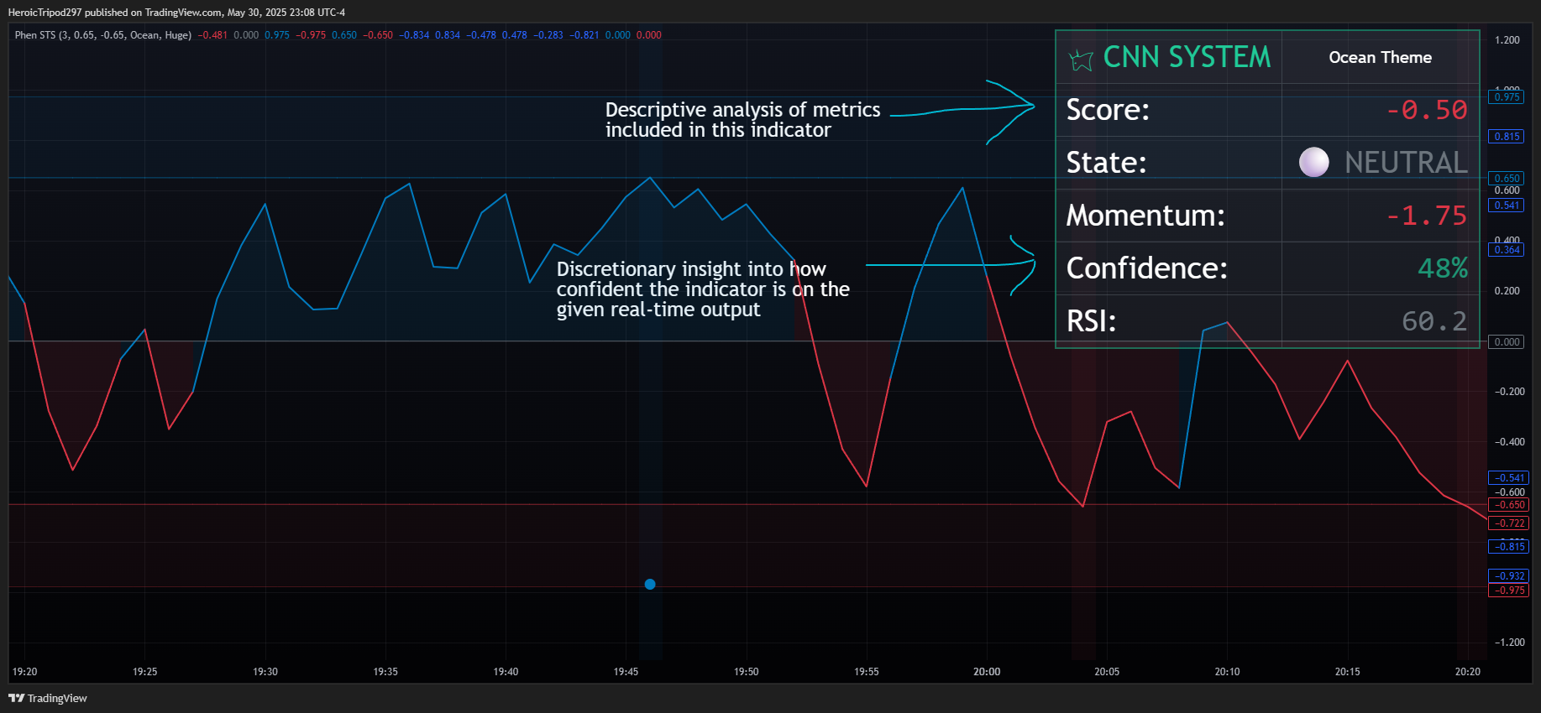1541x713 pixels.
Task: Click the 19:50 time axis label
Action: (x=747, y=672)
